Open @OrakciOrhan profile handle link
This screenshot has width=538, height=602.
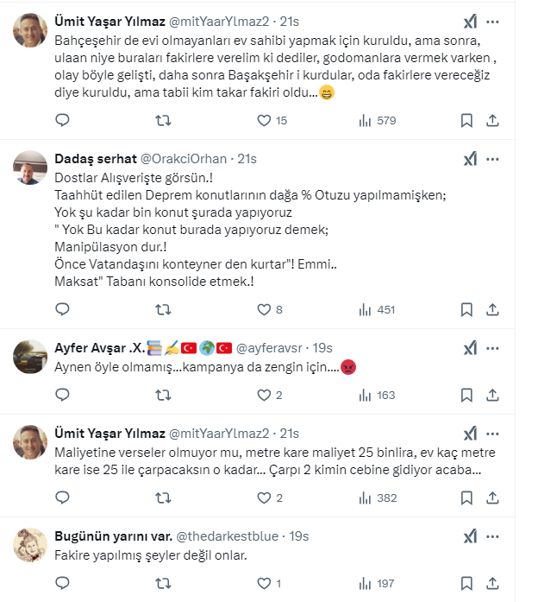(x=183, y=159)
